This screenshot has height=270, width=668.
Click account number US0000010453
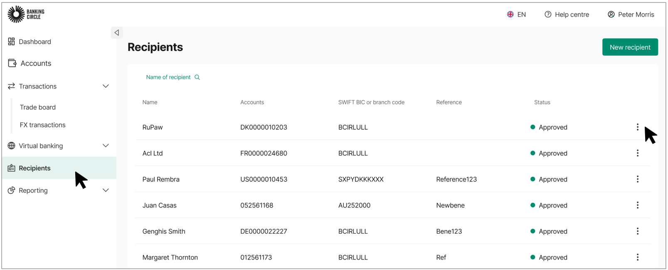pos(264,179)
